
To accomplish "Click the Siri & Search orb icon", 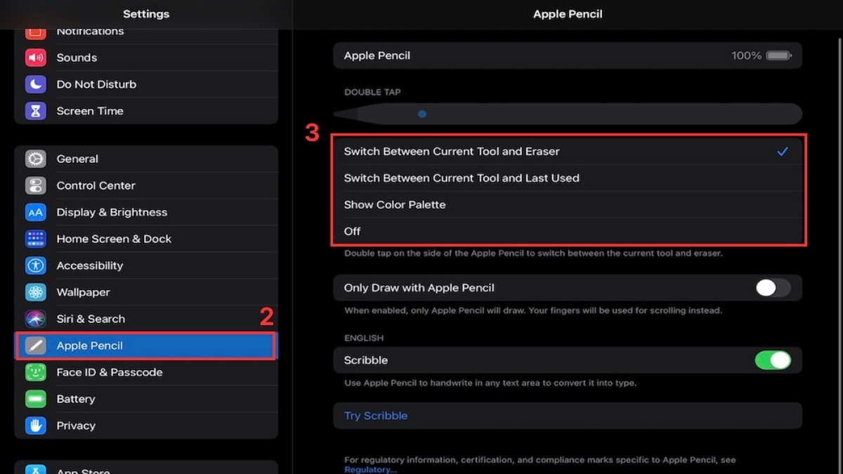I will point(36,319).
